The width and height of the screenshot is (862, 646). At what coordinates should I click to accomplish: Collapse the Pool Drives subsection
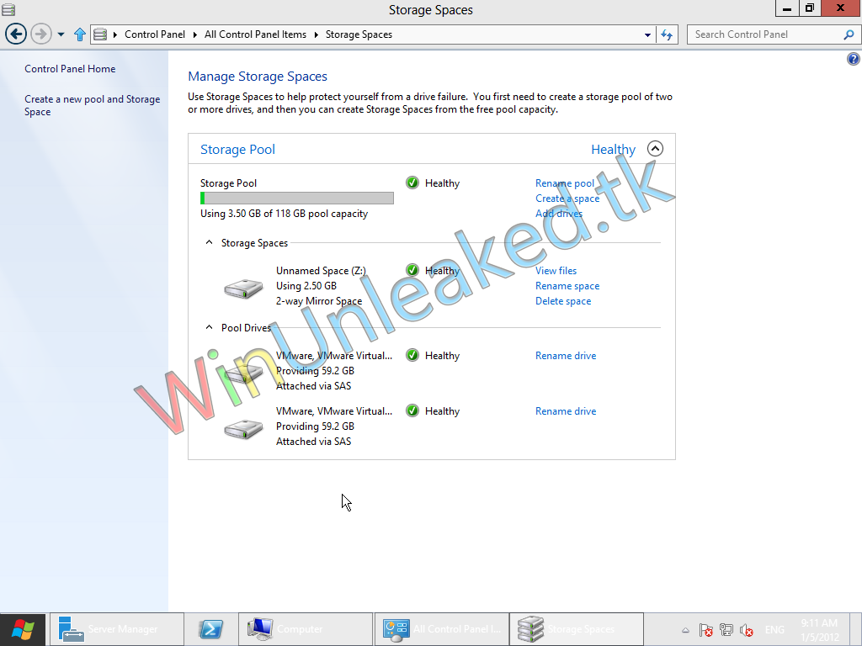click(210, 328)
